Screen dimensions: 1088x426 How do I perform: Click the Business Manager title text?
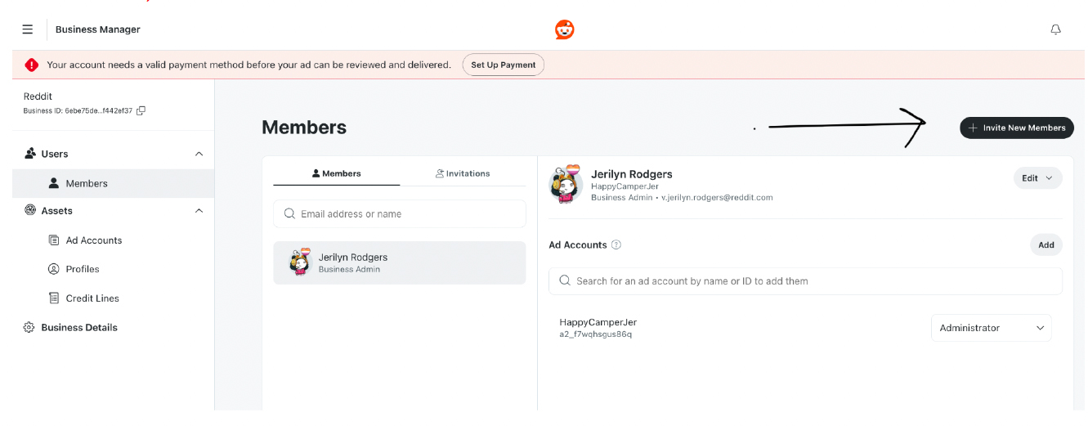click(98, 29)
